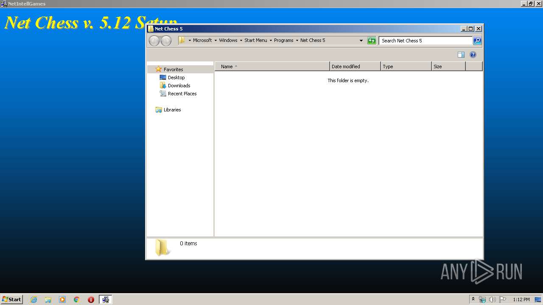The height and width of the screenshot is (305, 543).
Task: Open network tray icon
Action: click(482, 299)
